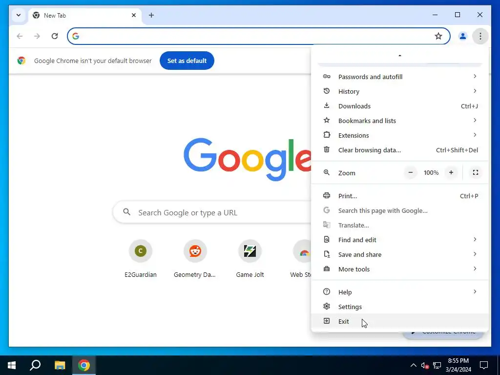Expand the Save and share submenu arrow
The height and width of the screenshot is (375, 500).
[475, 254]
